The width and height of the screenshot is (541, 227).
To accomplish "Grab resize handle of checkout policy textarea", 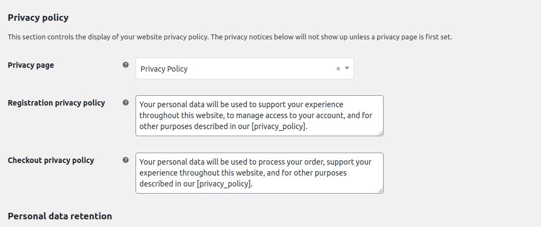I will (380, 190).
